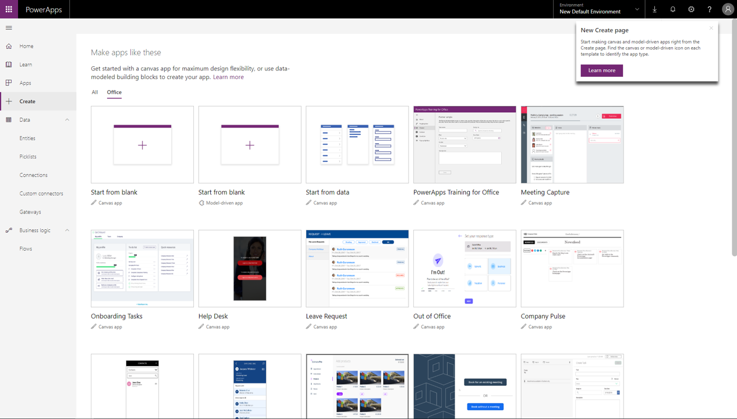Open the Meeting Capture template thumbnail
This screenshot has height=419, width=737.
coord(572,145)
